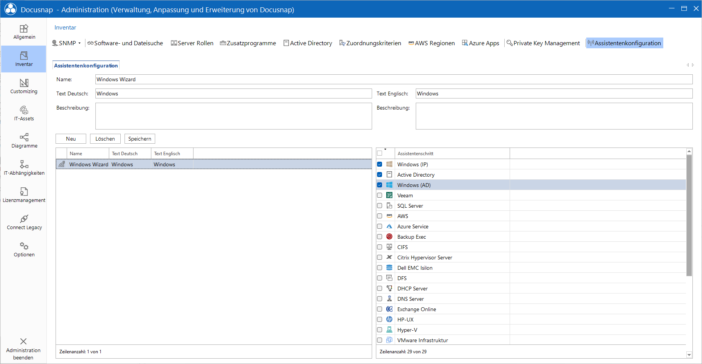The width and height of the screenshot is (702, 364).
Task: Click the tab scroll right arrow
Action: (x=693, y=65)
